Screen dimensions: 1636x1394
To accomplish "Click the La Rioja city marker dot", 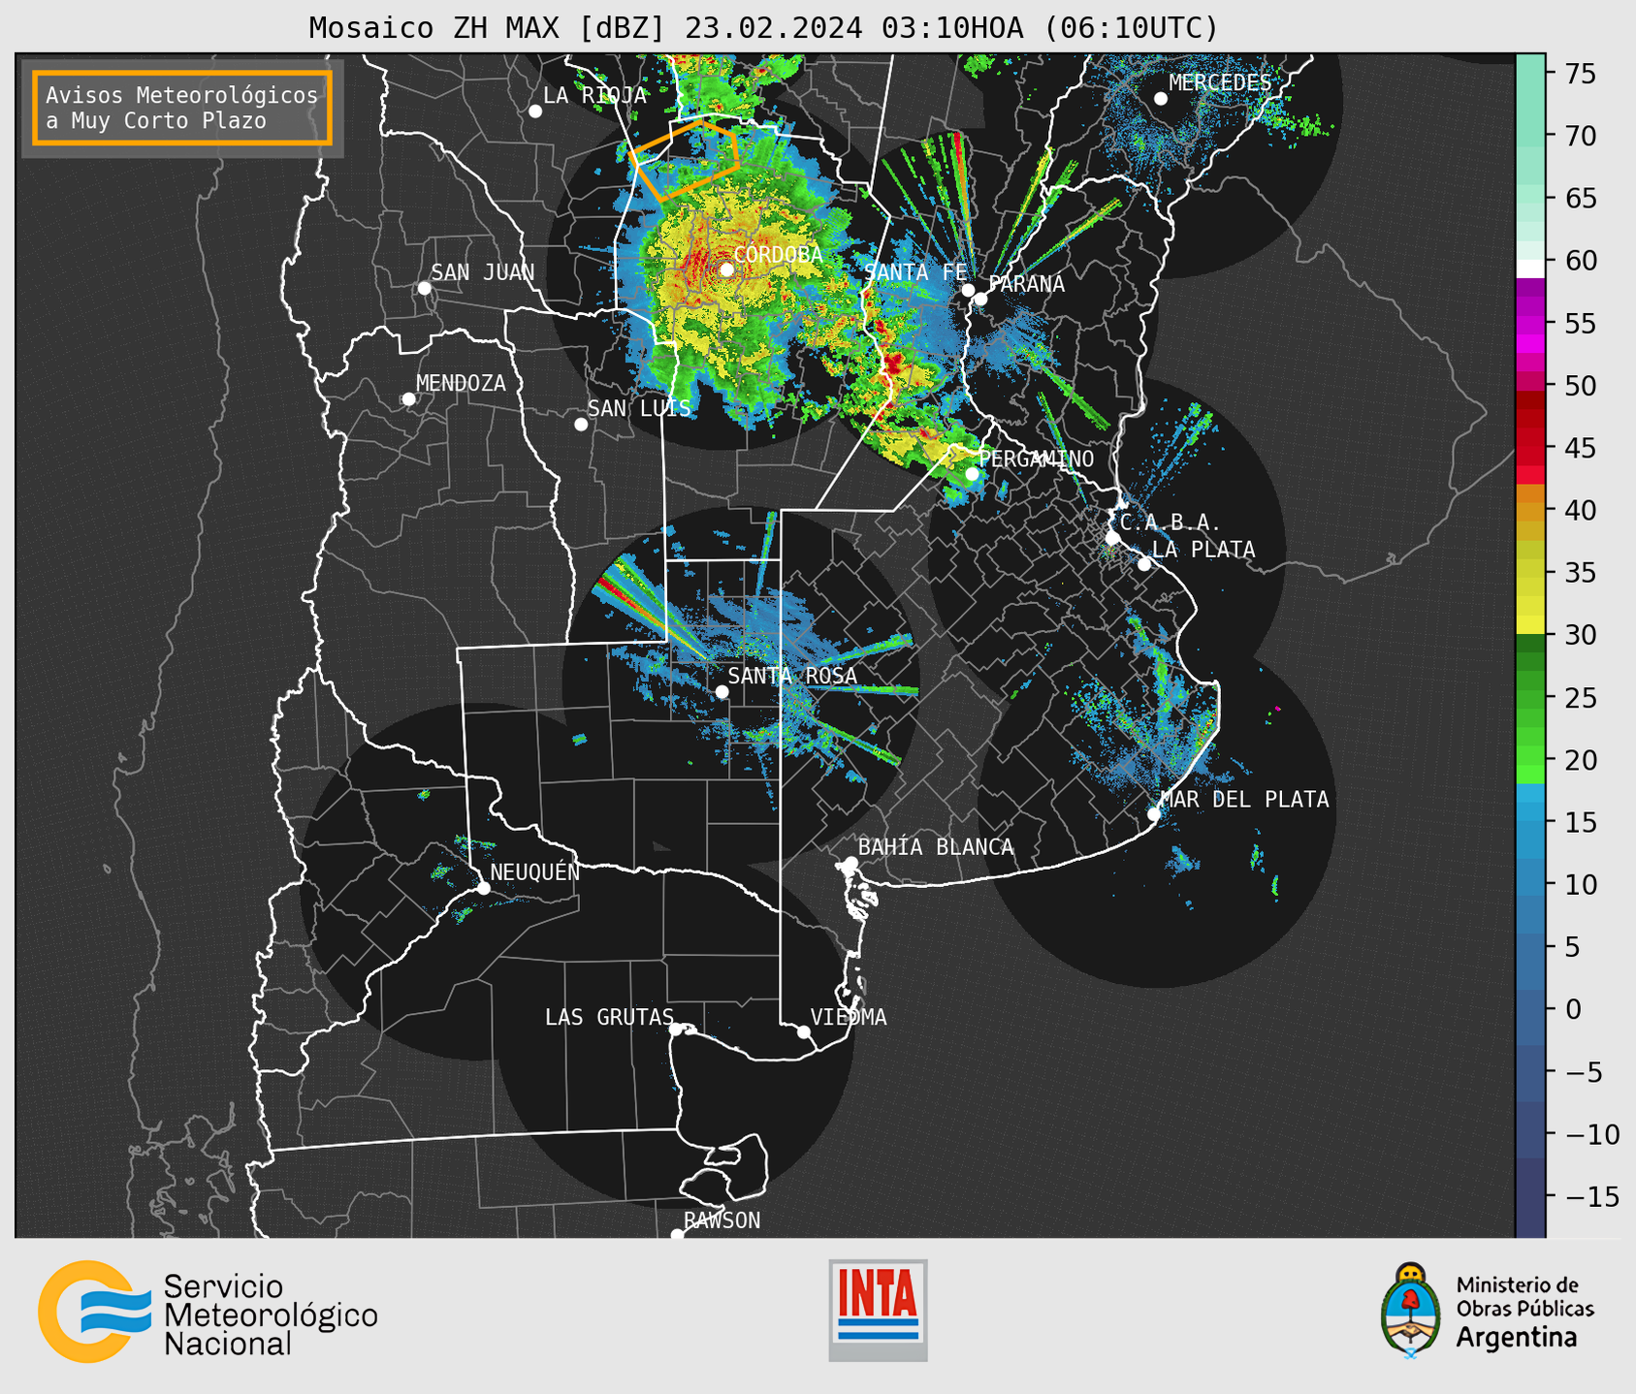I will coord(535,111).
